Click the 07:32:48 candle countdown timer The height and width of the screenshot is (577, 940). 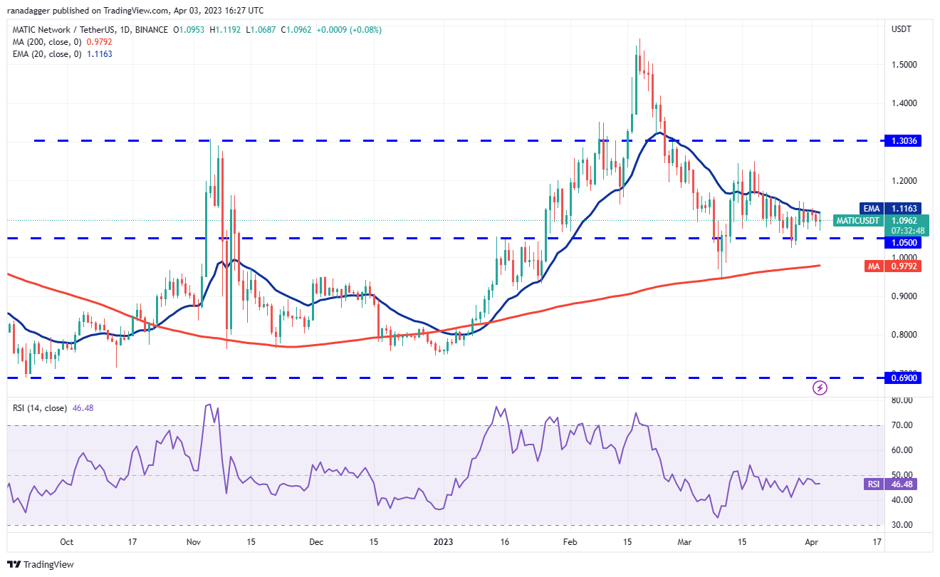pos(903,230)
